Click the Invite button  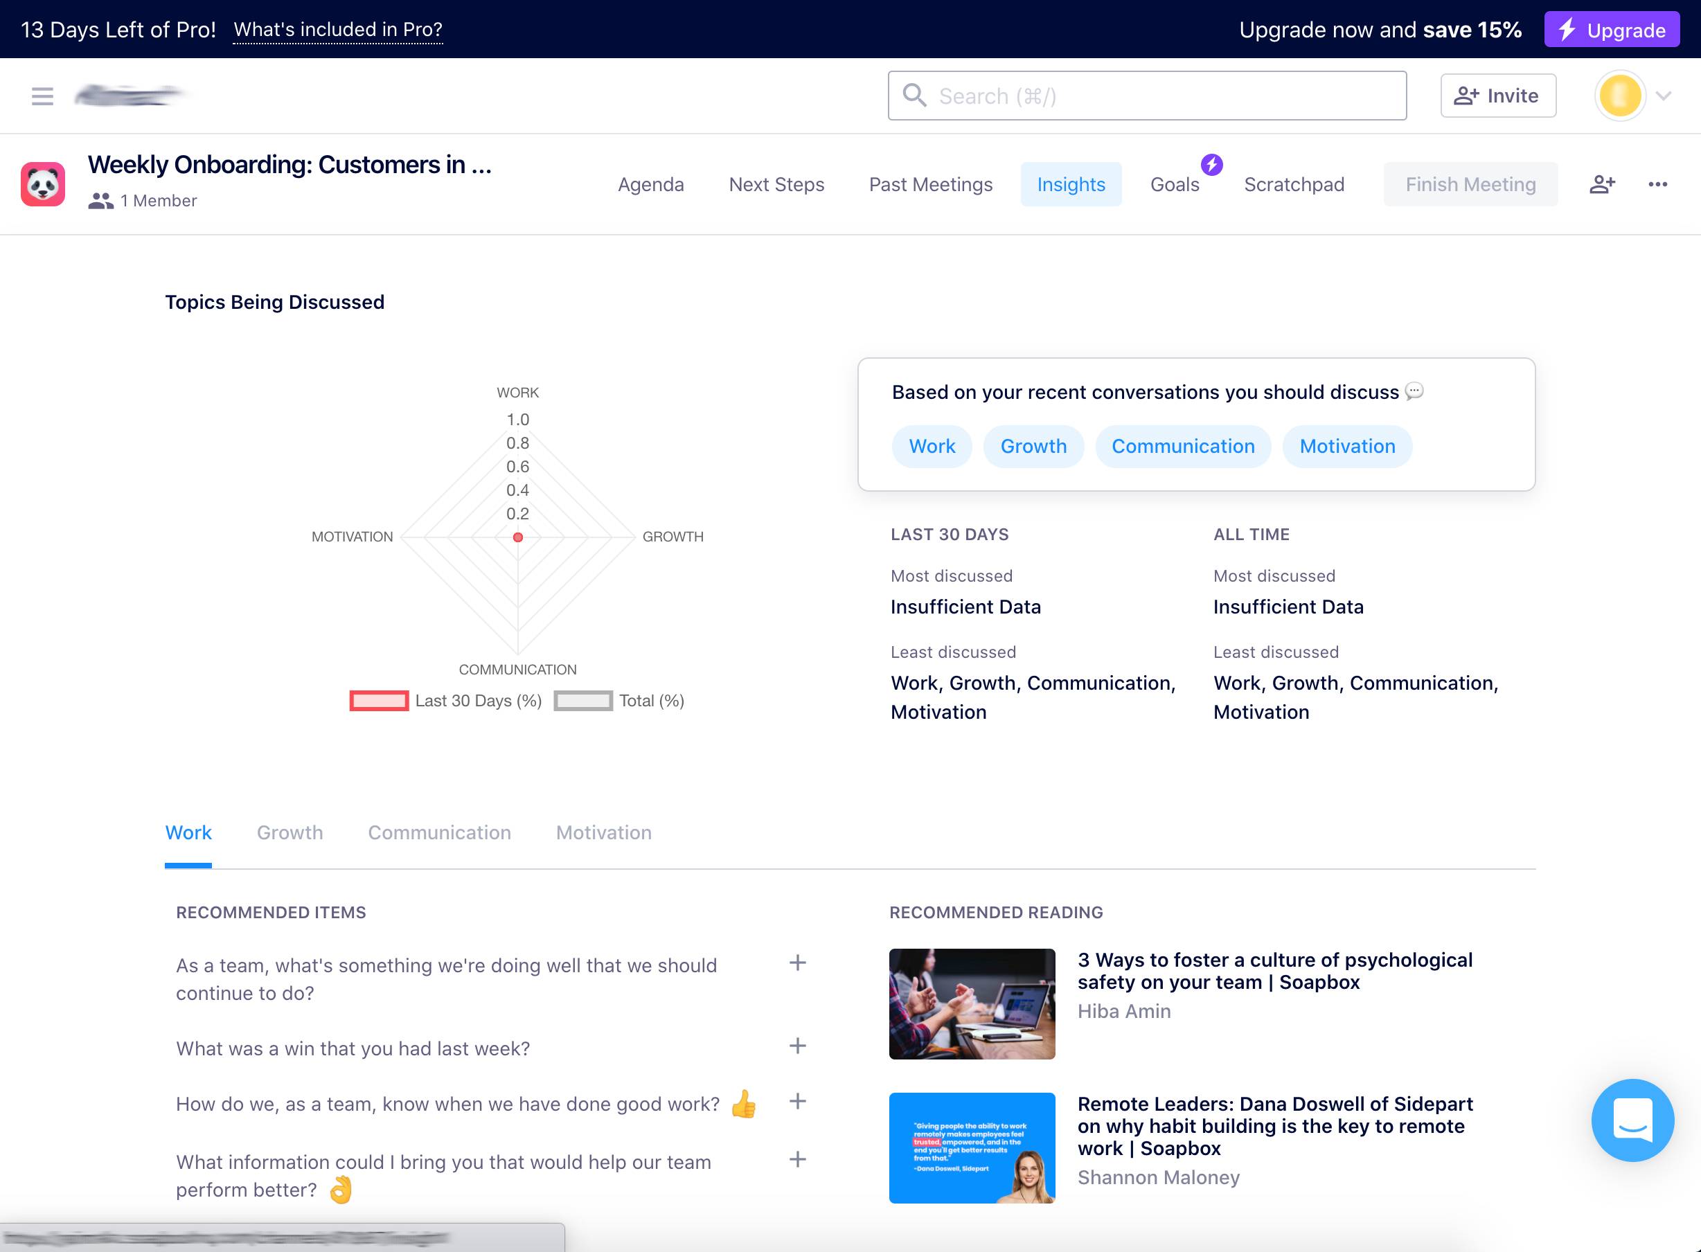1498,96
